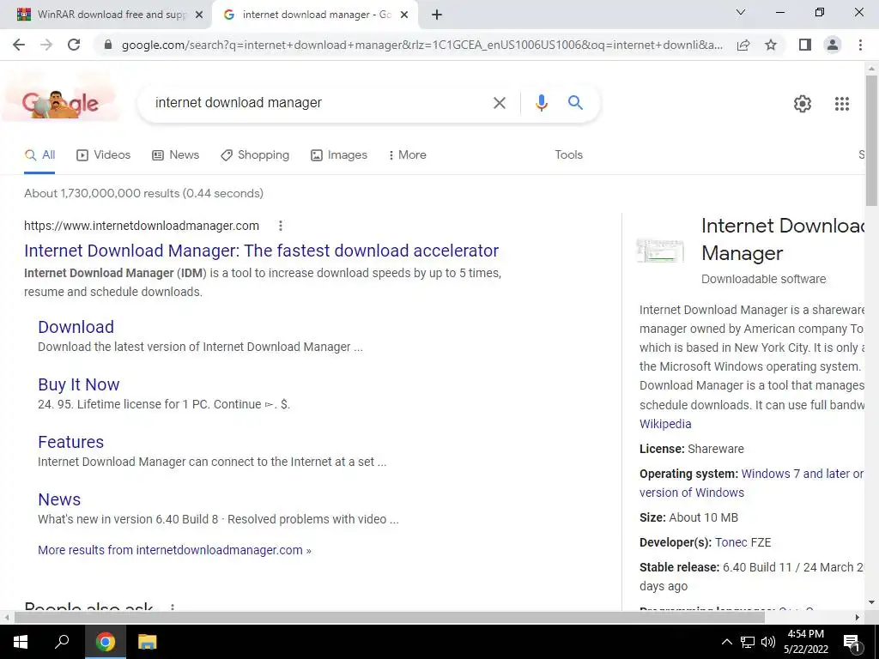Viewport: 879px width, 659px height.
Task: Click the vertical scrollbar down arrow
Action: point(871,602)
